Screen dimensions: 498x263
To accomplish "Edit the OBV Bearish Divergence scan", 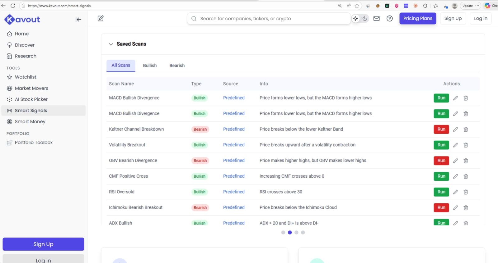I will pos(455,161).
